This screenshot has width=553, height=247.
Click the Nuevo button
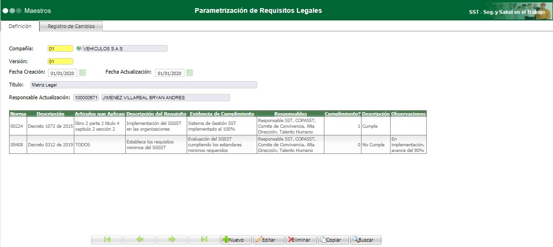pyautogui.click(x=236, y=239)
